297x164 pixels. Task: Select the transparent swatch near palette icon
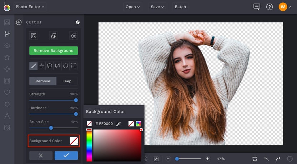point(131,124)
